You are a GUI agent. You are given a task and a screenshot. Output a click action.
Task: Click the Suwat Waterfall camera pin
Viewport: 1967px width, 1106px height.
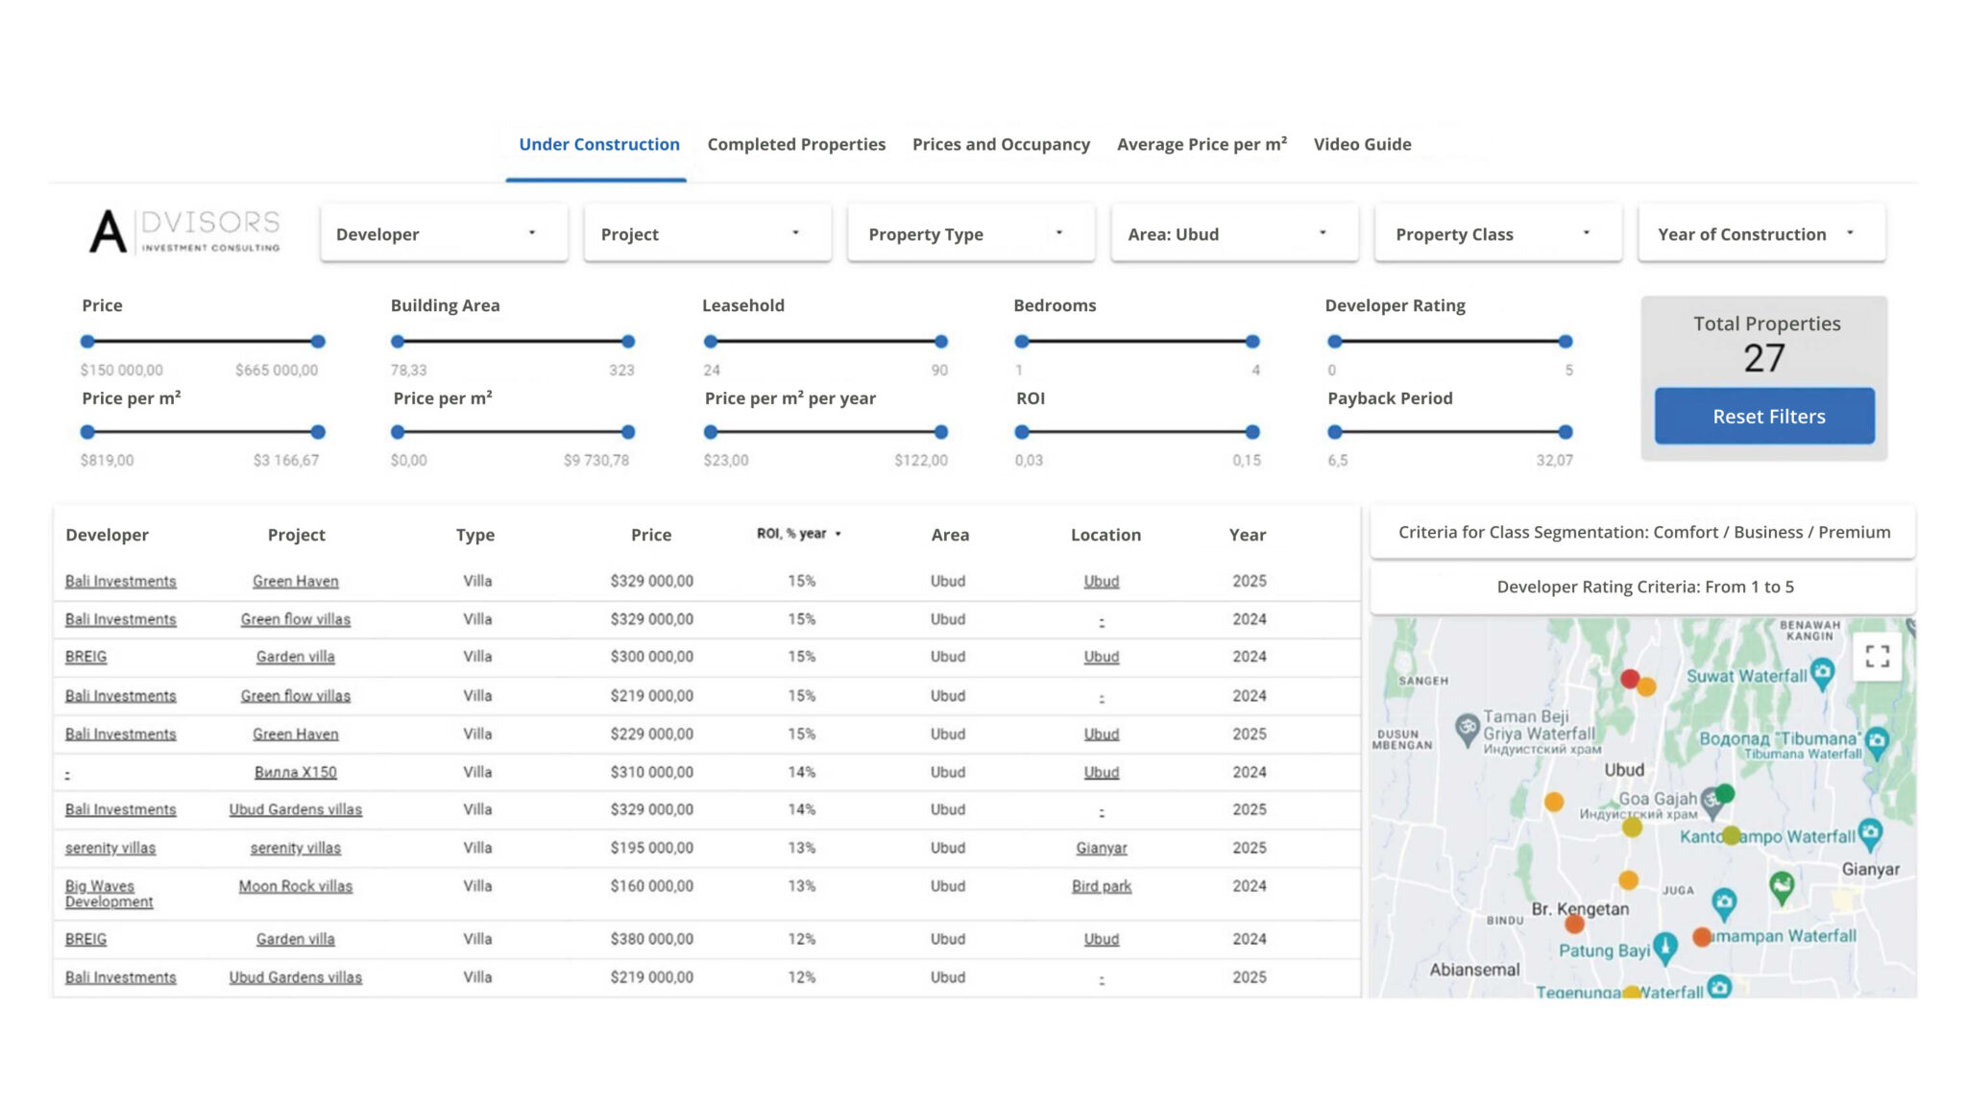(x=1822, y=671)
